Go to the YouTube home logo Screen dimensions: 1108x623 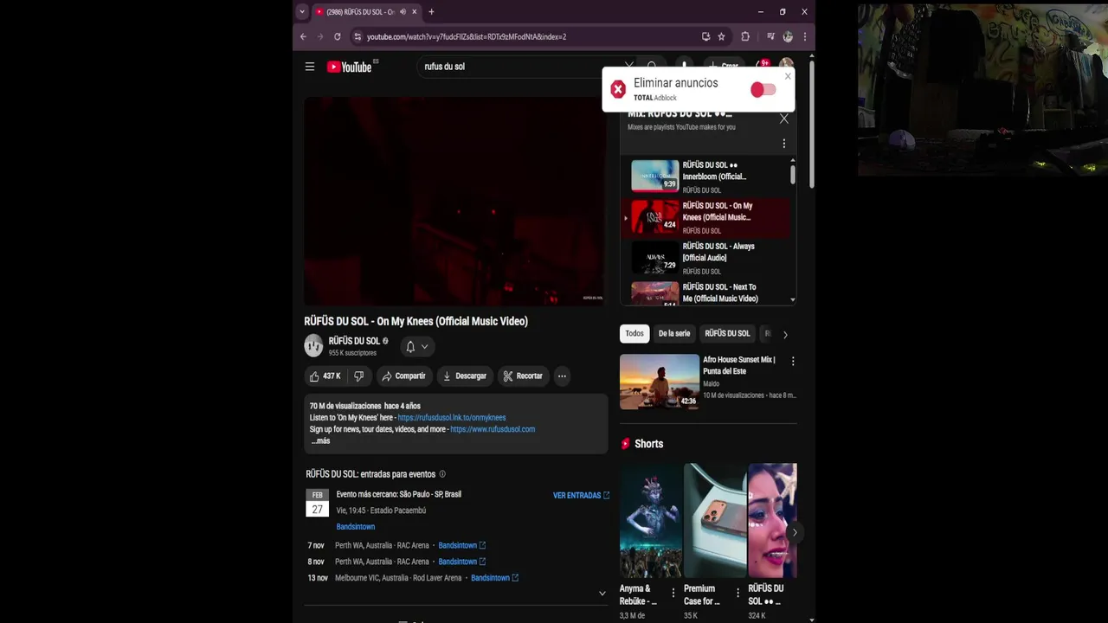349,67
